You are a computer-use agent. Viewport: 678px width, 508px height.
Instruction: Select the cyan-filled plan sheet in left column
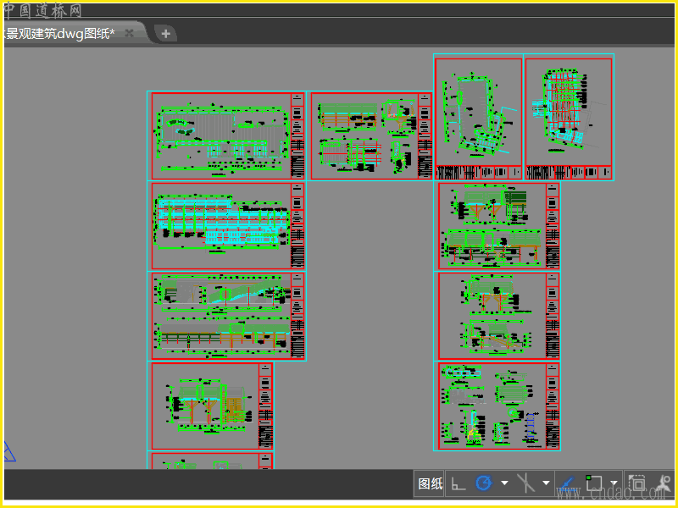(220, 226)
